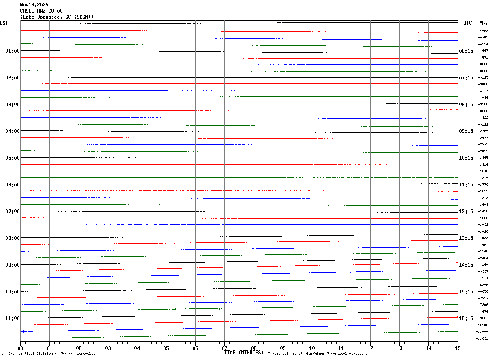Click the DC offset value '-1222'
This screenshot has height=359, width=490.
click(483, 218)
